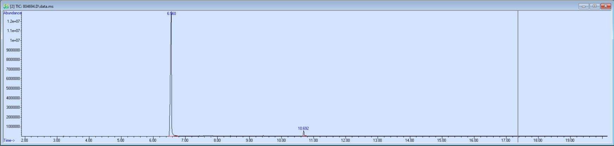Click the 6.00 time axis label

[153, 140]
